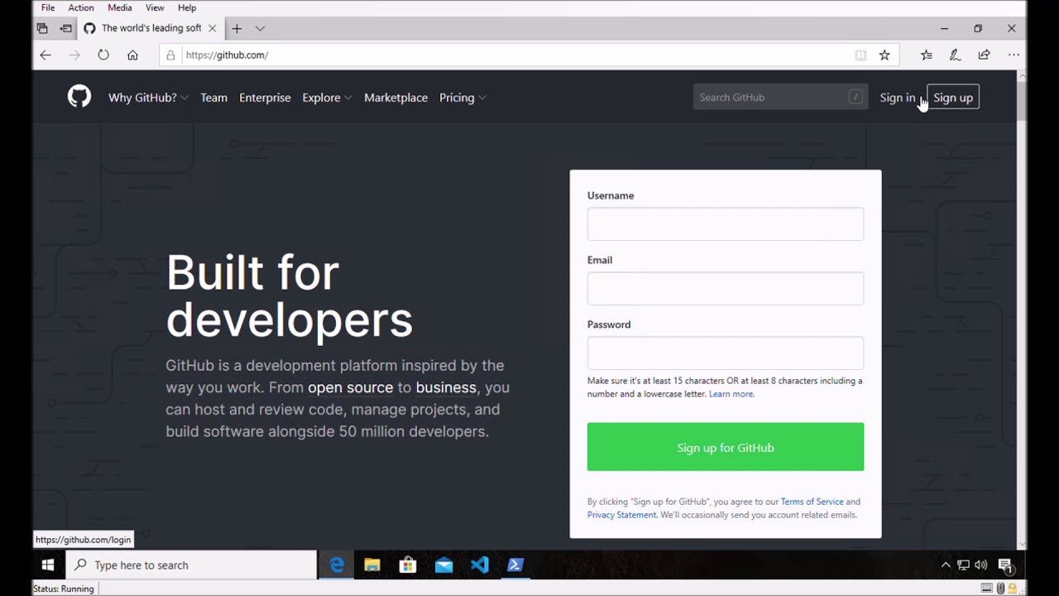Open Microsoft Store from the taskbar
This screenshot has height=596, width=1059.
(408, 565)
